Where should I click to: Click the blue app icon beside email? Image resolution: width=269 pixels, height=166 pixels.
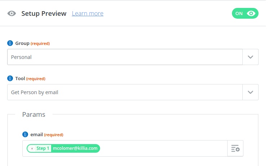click(x=25, y=135)
